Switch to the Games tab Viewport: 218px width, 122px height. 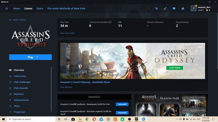(x=28, y=8)
